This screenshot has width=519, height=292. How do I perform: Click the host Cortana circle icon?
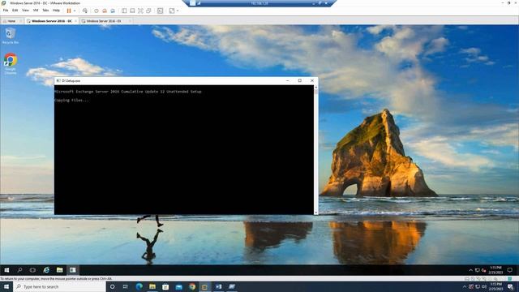(112, 286)
